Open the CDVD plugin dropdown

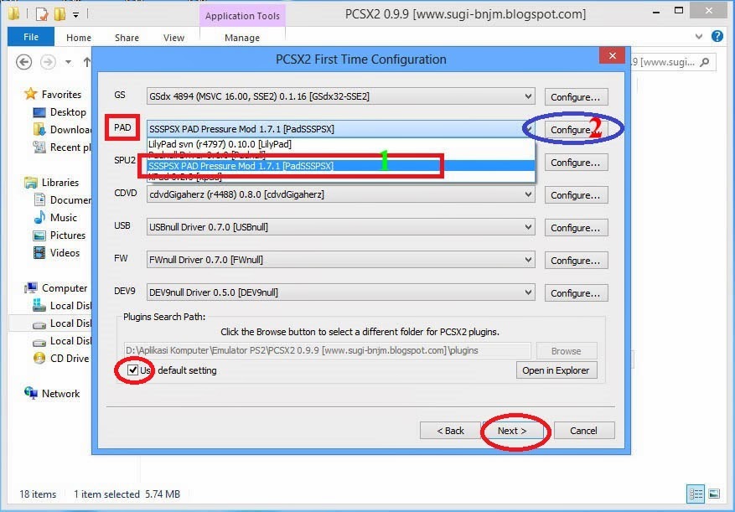point(341,194)
